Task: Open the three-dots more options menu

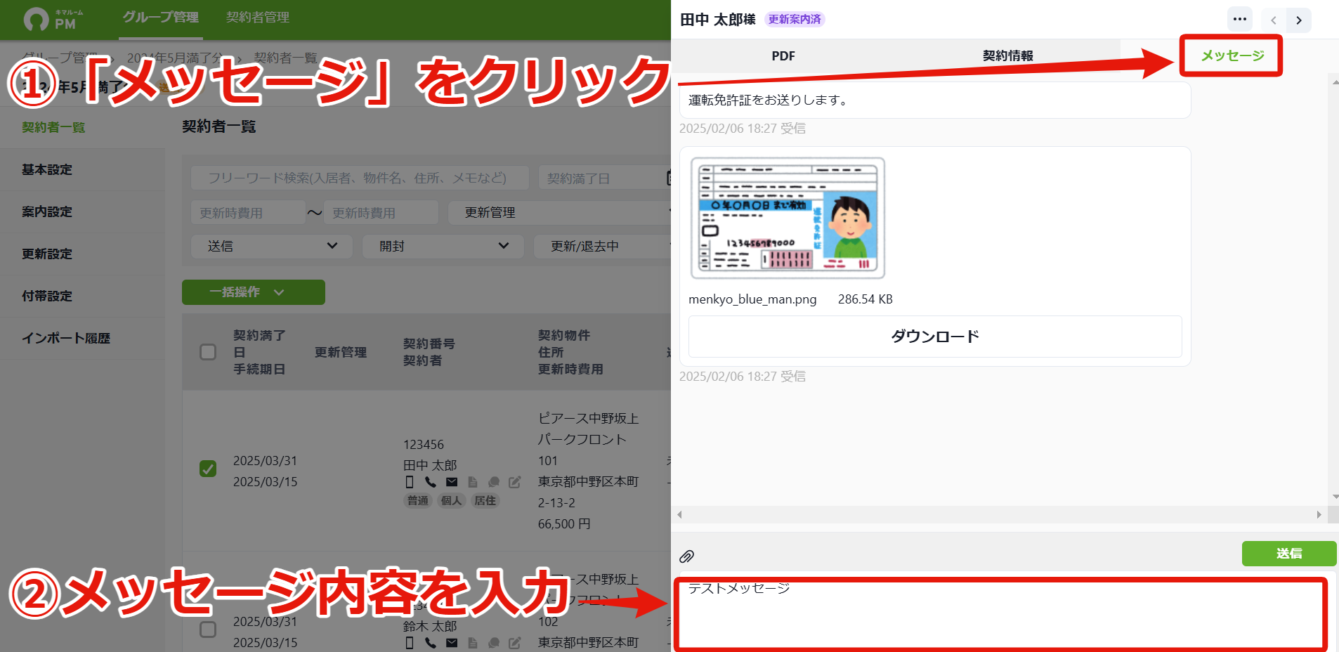Action: [x=1240, y=20]
